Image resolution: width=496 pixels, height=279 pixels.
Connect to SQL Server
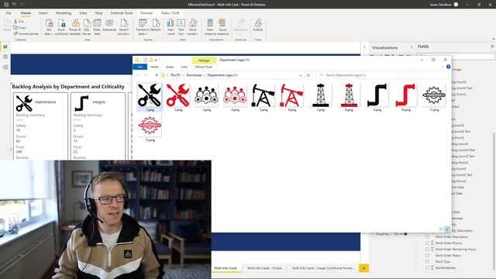[x=87, y=27]
